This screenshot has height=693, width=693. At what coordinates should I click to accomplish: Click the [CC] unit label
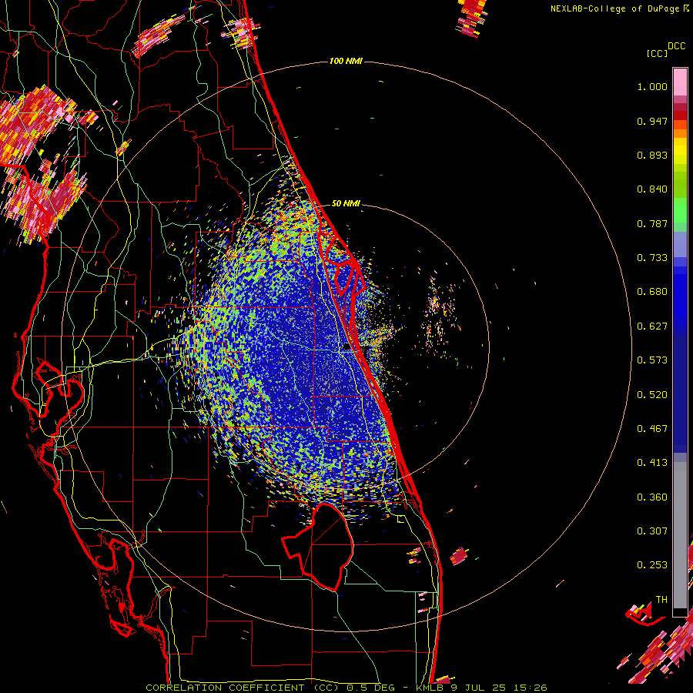pos(658,53)
